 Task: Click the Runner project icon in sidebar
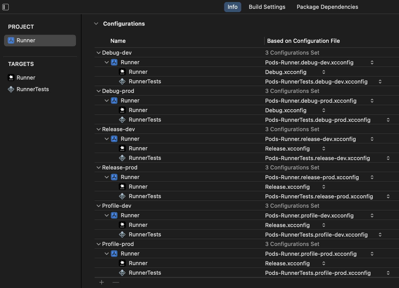point(11,41)
